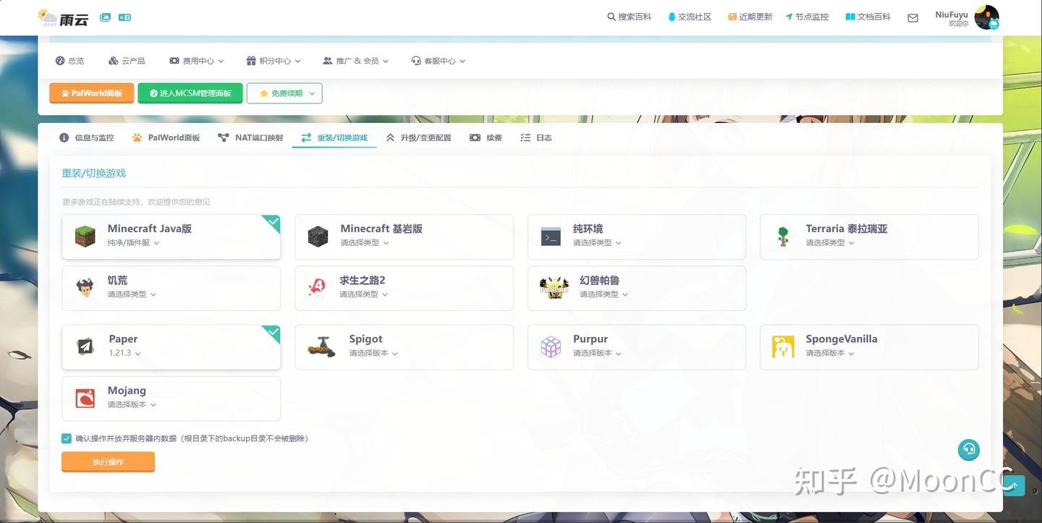
Task: Click the Terraria tree icon
Action: (782, 236)
